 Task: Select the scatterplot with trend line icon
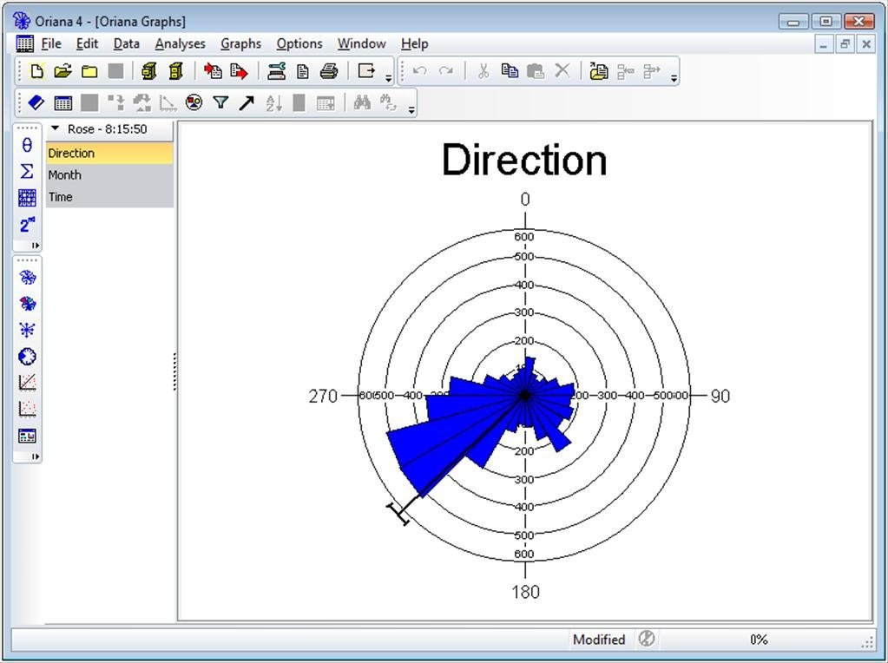(x=27, y=382)
